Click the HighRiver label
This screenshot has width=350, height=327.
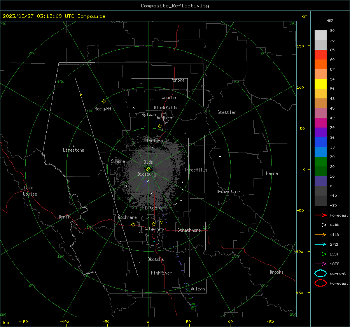point(161,273)
